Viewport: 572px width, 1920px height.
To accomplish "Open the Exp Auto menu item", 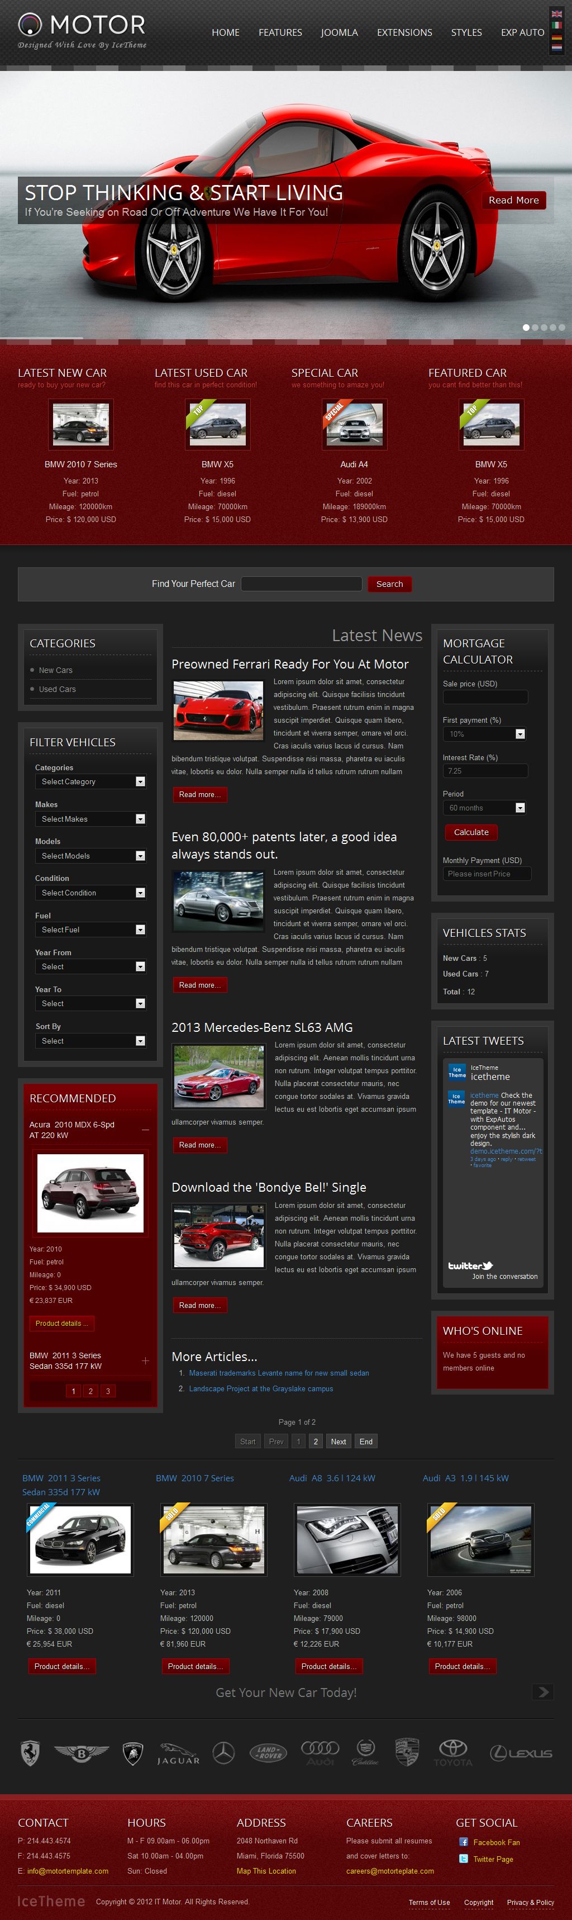I will coord(523,33).
